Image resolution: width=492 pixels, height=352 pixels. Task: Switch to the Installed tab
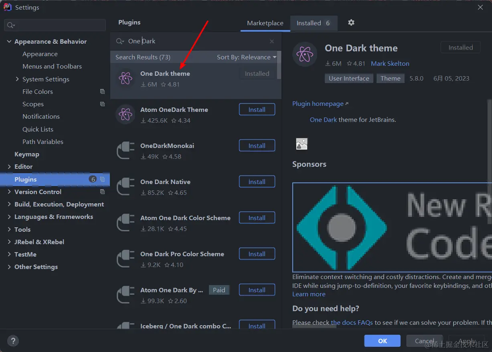coord(314,23)
